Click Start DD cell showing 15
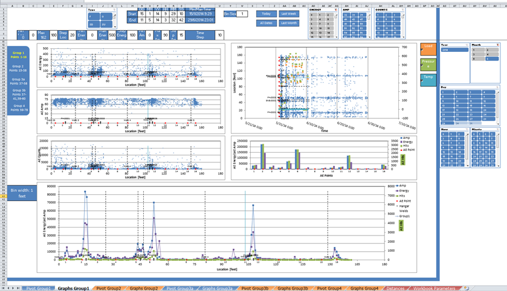The width and height of the screenshot is (507, 291). click(141, 14)
